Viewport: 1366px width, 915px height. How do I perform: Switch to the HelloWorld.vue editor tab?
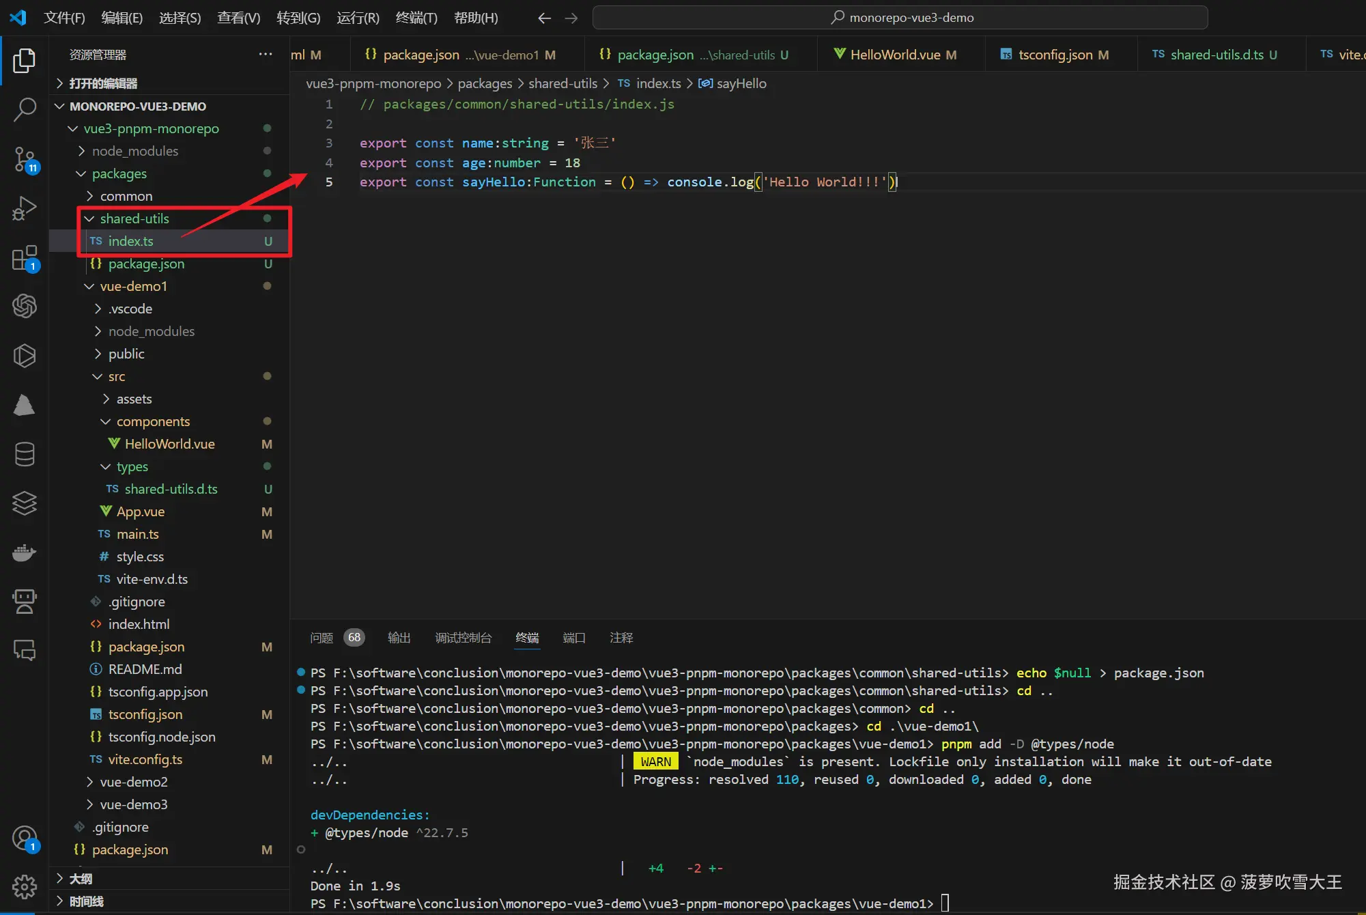point(895,55)
